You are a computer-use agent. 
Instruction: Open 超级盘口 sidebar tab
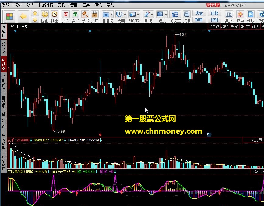click(4, 162)
